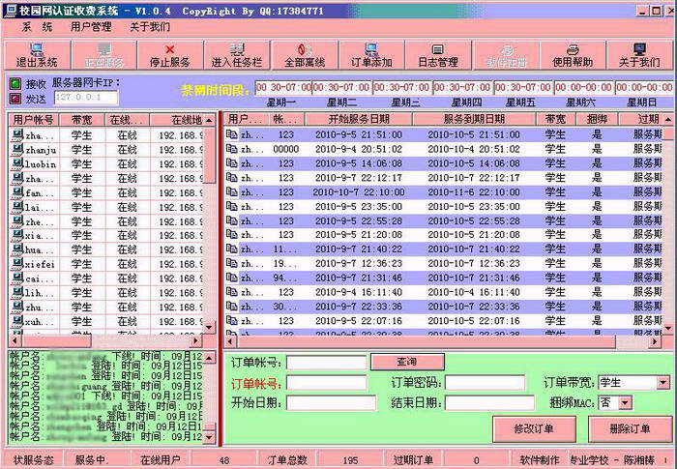Open the 捆绑MAC dropdown
The height and width of the screenshot is (469, 677).
(624, 402)
